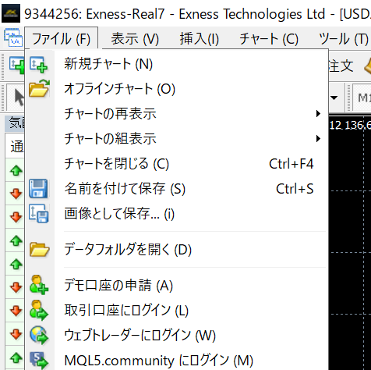Open the toolbar dropdown arrow beside M1
Viewport: 371px width, 370px height.
click(x=334, y=98)
